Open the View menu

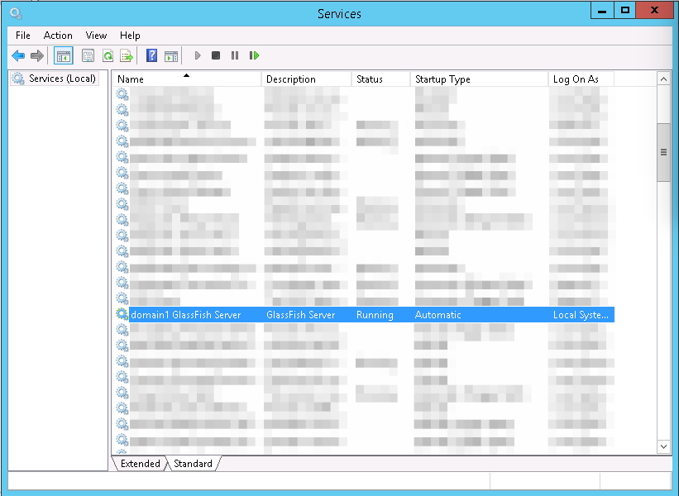(97, 36)
